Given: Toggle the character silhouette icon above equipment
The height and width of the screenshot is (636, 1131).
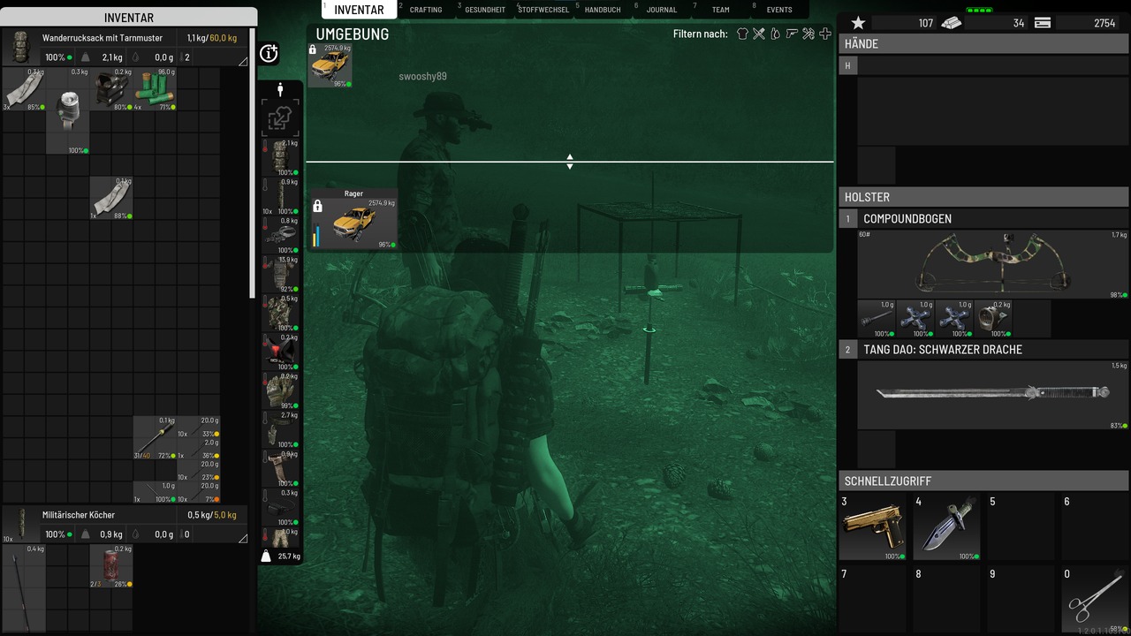Looking at the screenshot, I should 280,88.
